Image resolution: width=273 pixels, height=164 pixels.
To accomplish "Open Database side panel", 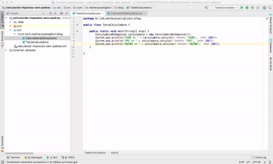I will click(271, 46).
